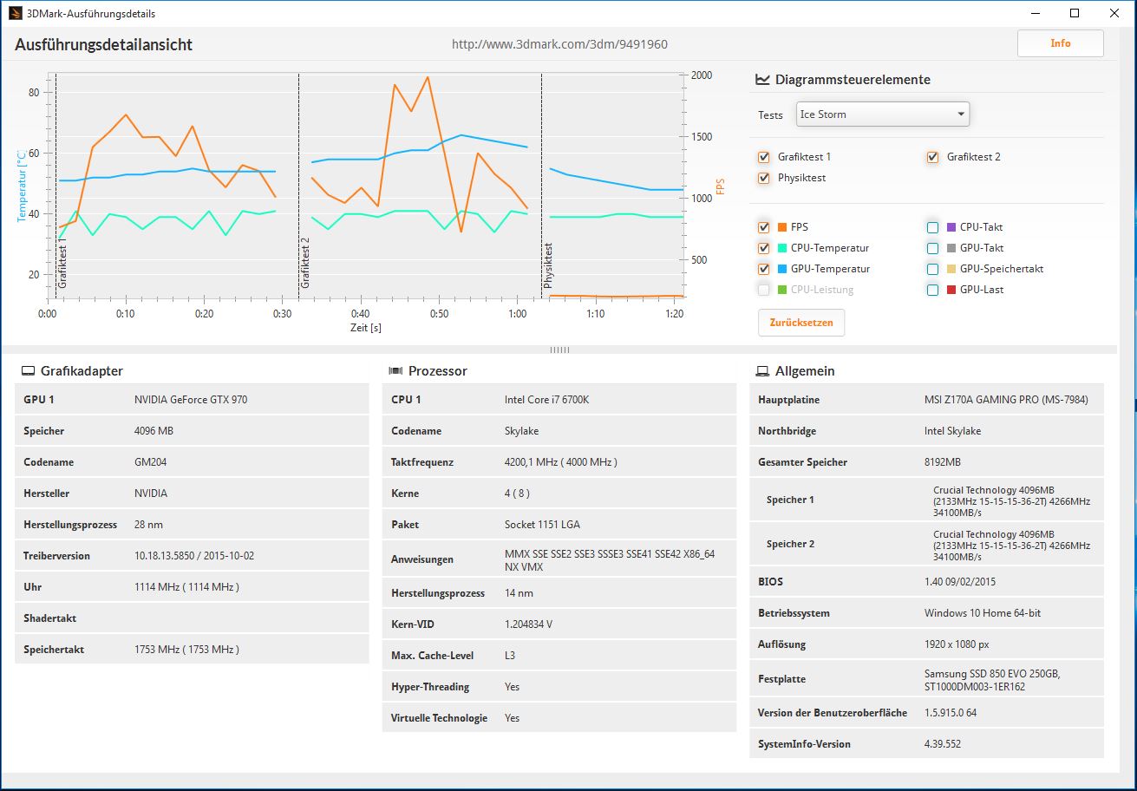Screen dimensions: 1137x791
Task: Uncheck the Grafiktest 1 checkbox
Action: coord(763,157)
